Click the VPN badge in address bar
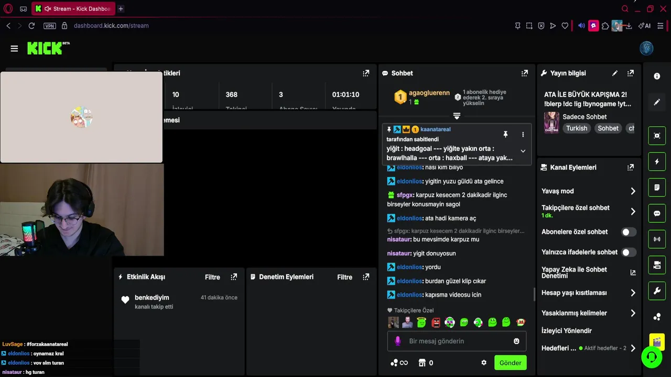Image resolution: width=671 pixels, height=377 pixels. point(49,26)
